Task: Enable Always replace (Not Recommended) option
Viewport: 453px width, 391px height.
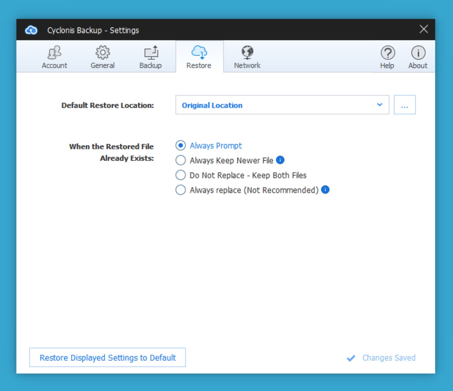Action: [x=180, y=190]
